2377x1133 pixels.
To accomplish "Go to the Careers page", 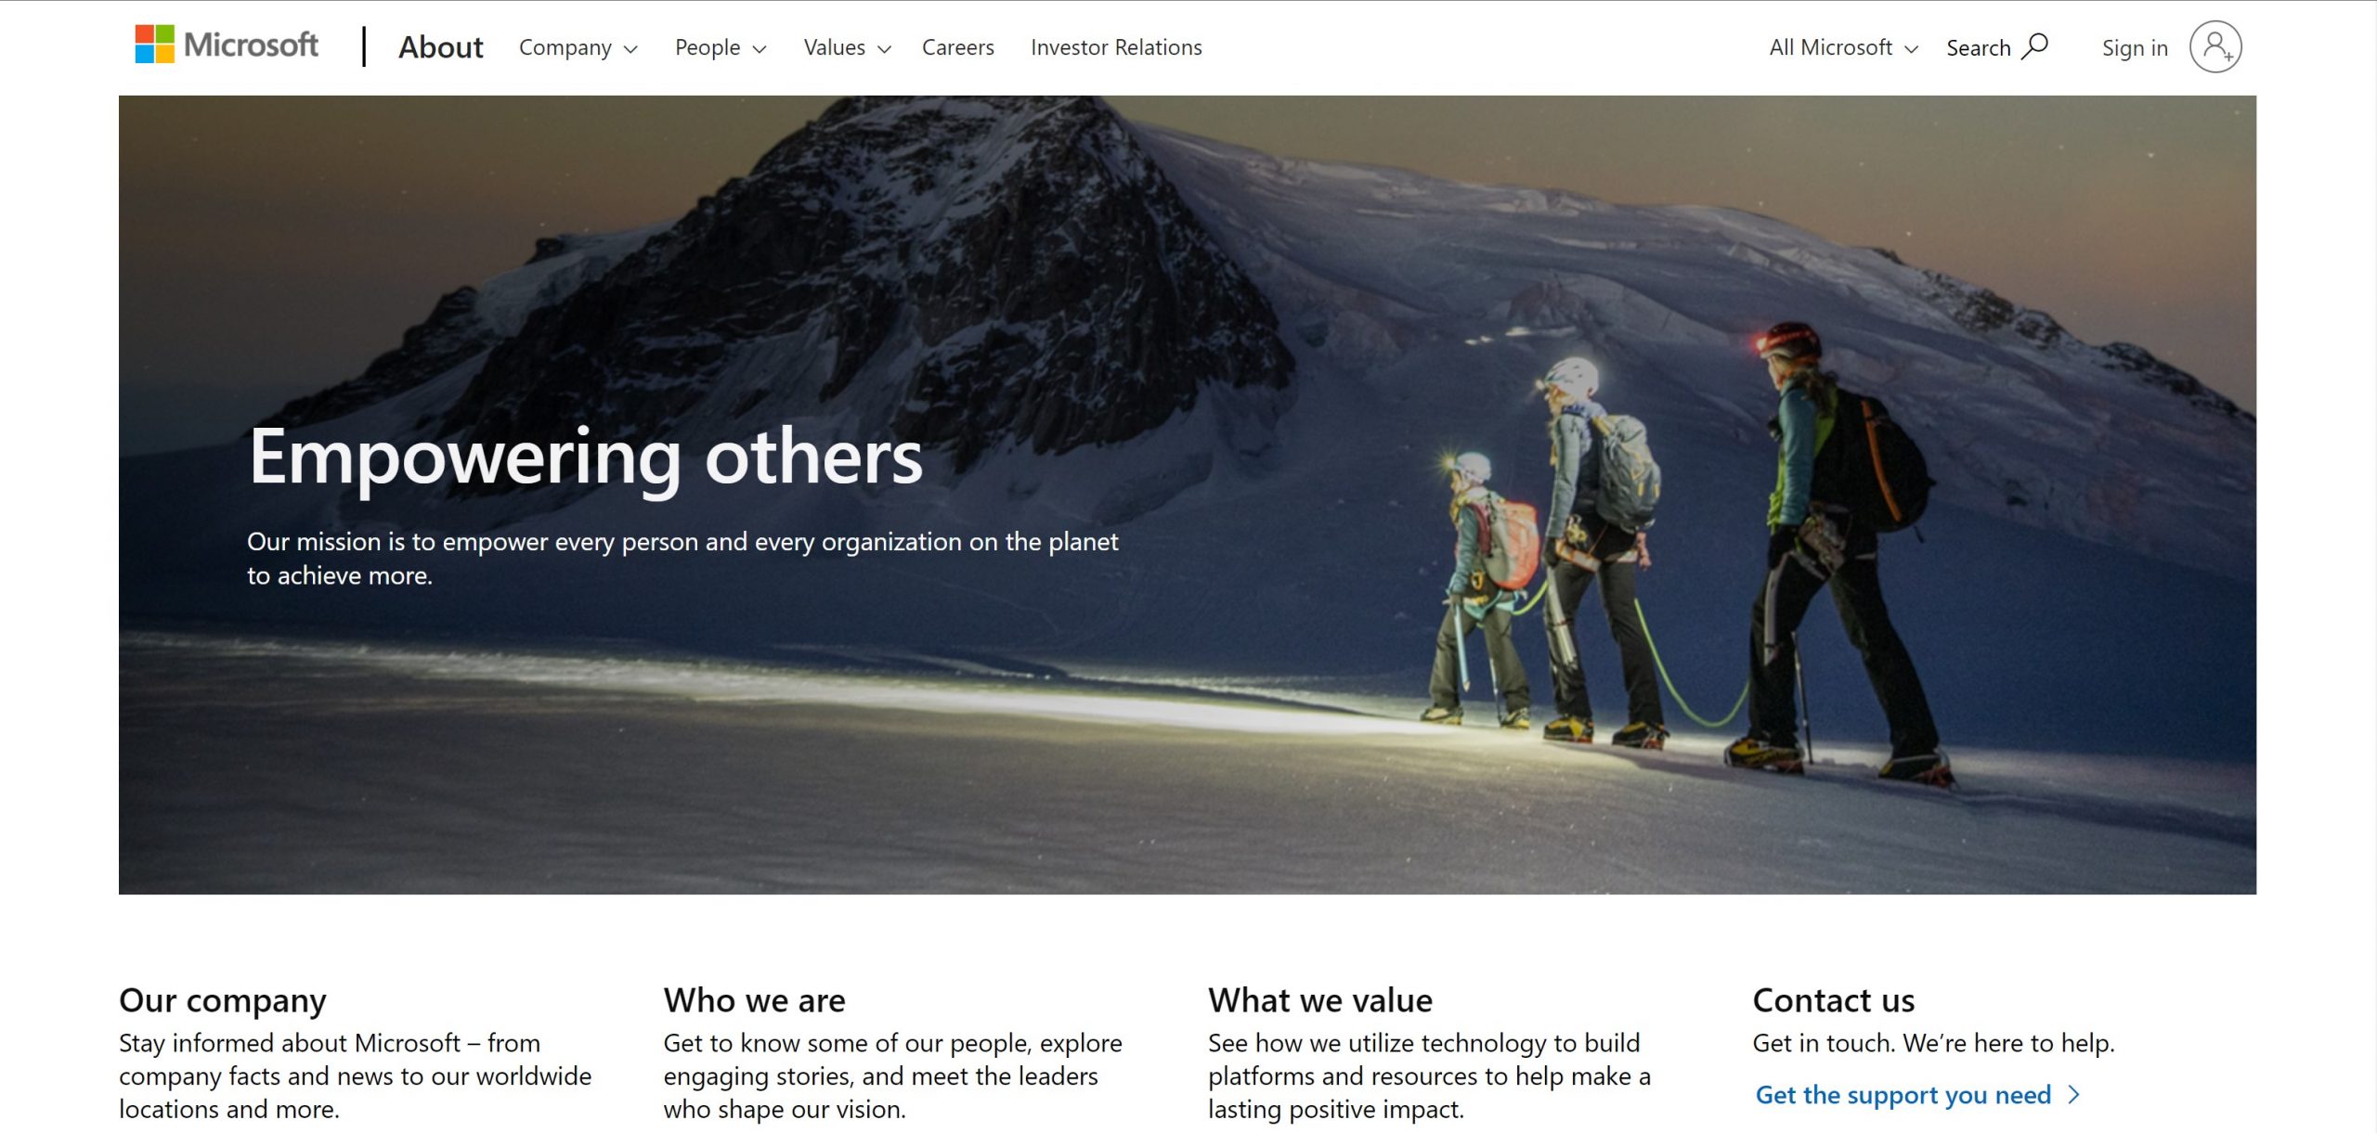I will pyautogui.click(x=957, y=47).
